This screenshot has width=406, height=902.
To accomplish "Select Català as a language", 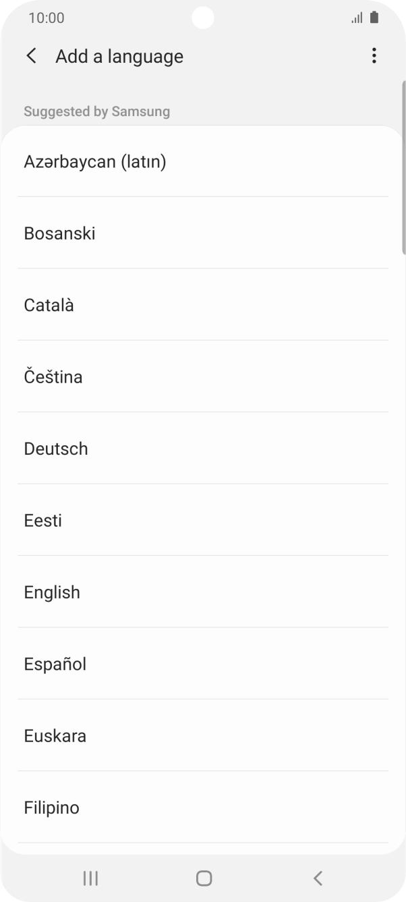I will click(51, 304).
